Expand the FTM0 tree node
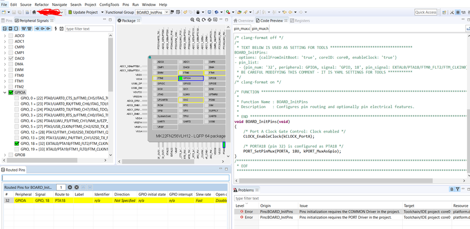This screenshot has height=229, width=470. tap(5, 75)
